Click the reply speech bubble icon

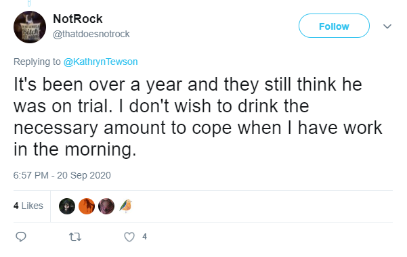(x=21, y=237)
